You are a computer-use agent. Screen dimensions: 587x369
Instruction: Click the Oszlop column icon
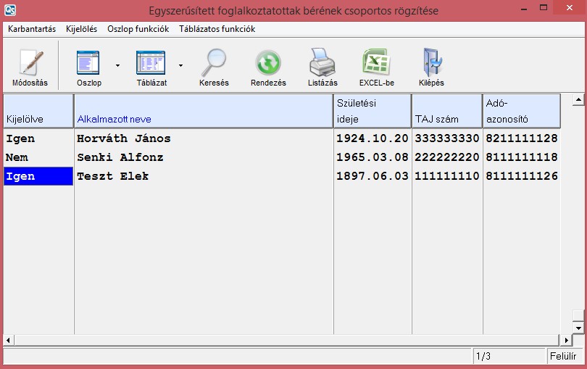(89, 64)
